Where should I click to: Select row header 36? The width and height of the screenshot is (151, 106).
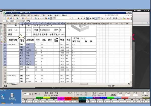click(x=5, y=67)
